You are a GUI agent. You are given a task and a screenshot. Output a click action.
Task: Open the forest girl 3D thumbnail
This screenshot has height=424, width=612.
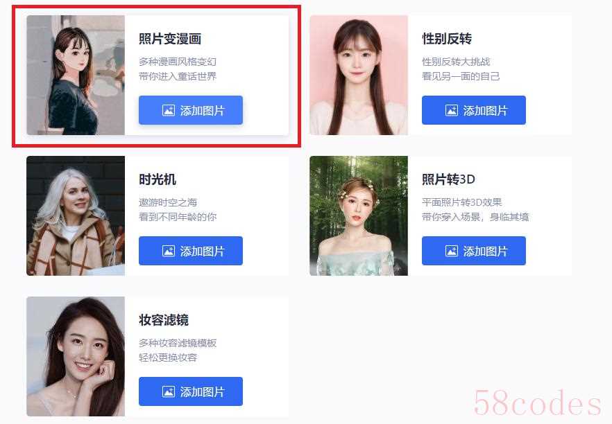click(x=359, y=216)
